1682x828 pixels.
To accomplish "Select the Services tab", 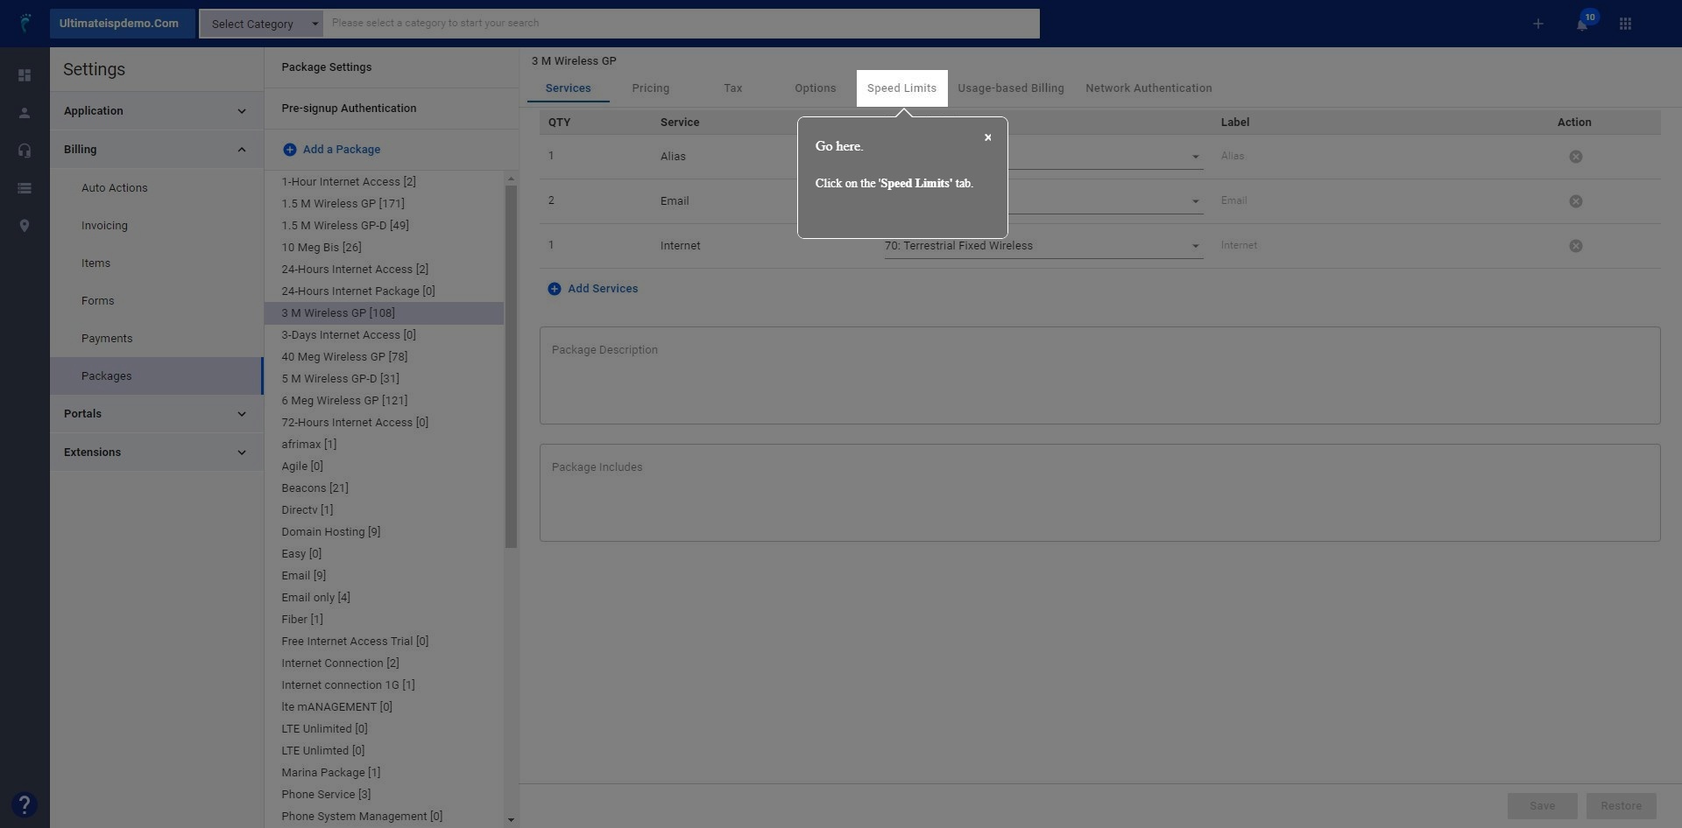I will click(x=568, y=88).
